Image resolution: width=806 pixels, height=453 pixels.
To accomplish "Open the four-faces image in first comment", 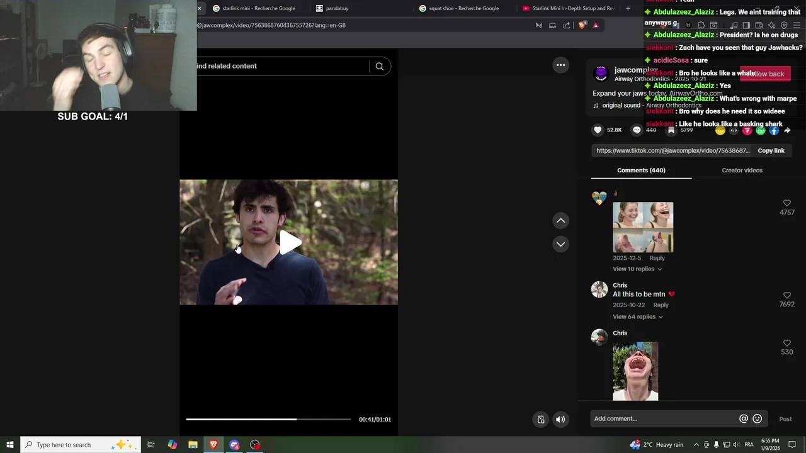I will (643, 227).
